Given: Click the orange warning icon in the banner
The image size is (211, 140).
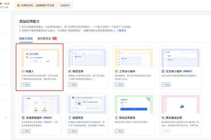Looking at the screenshot, I should coord(18,5).
